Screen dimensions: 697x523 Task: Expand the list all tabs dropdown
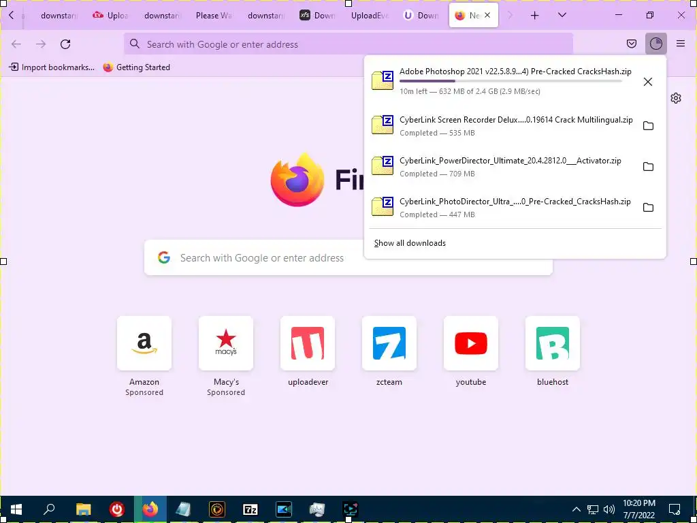pos(562,16)
